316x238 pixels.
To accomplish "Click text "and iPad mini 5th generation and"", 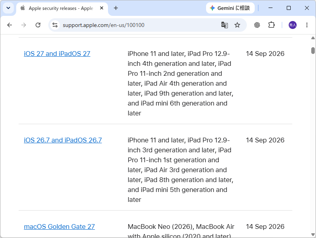I will tap(178, 190).
